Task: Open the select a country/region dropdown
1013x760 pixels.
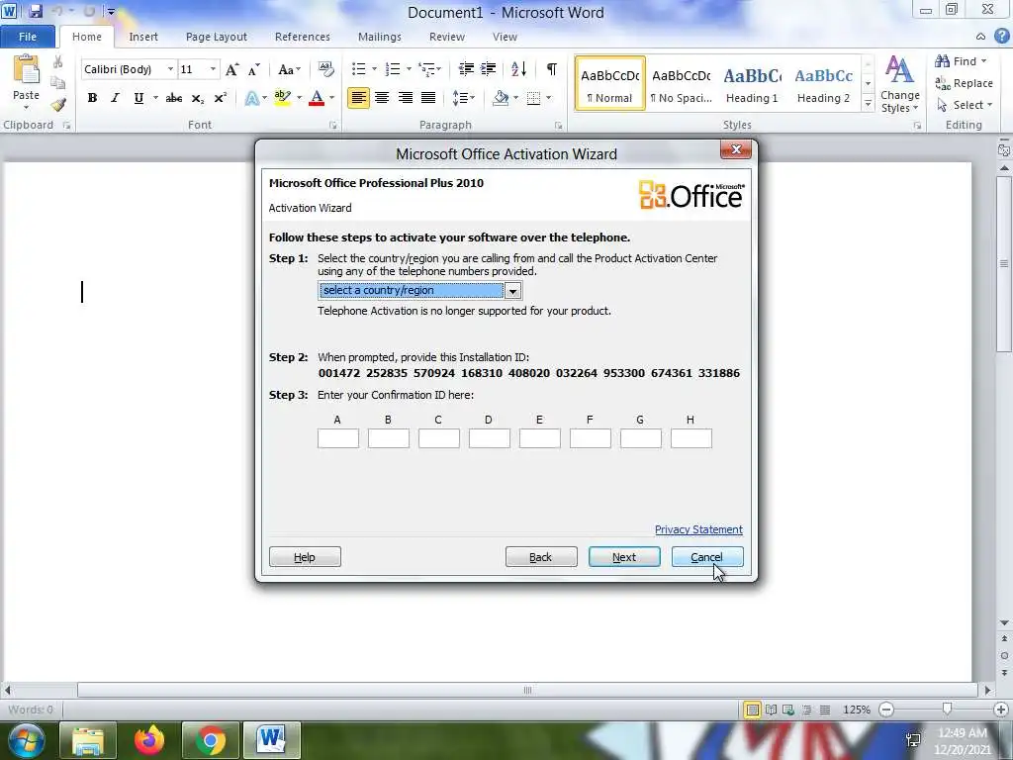Action: [x=512, y=291]
